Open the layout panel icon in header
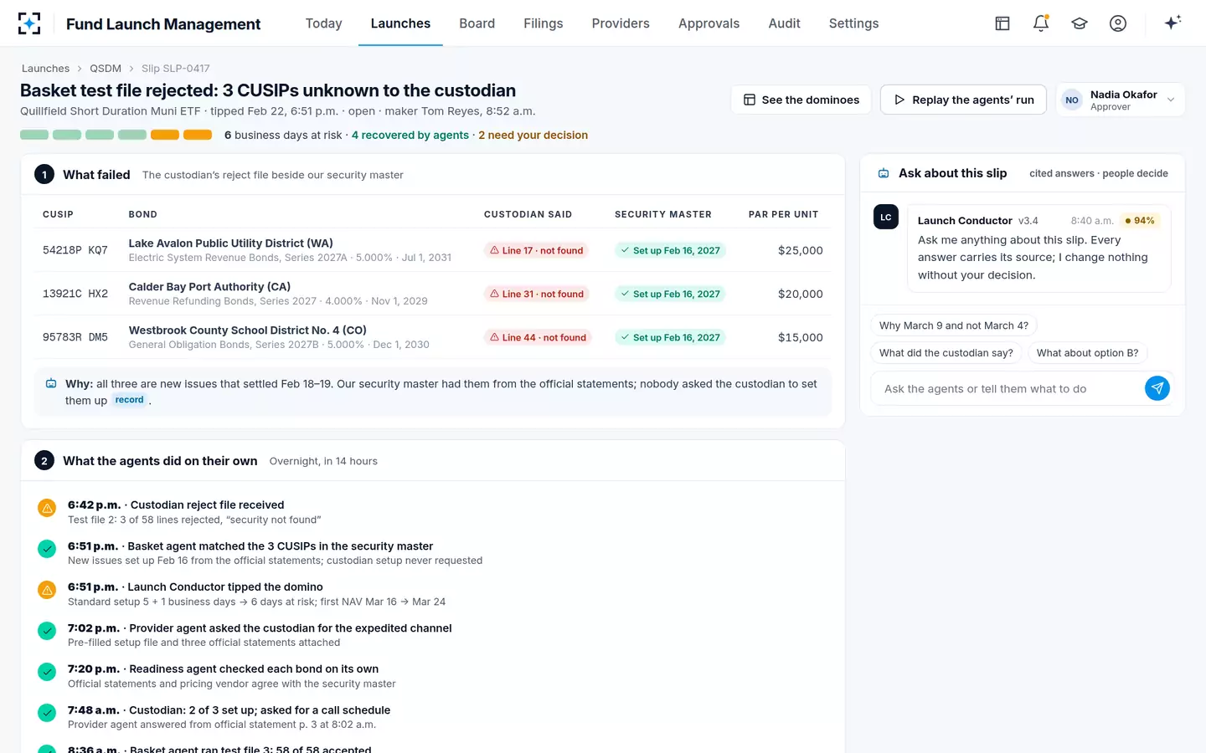Image resolution: width=1206 pixels, height=753 pixels. point(1002,23)
